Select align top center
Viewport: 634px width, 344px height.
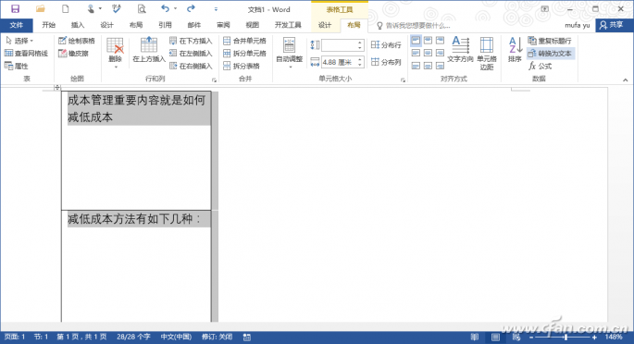[428, 41]
